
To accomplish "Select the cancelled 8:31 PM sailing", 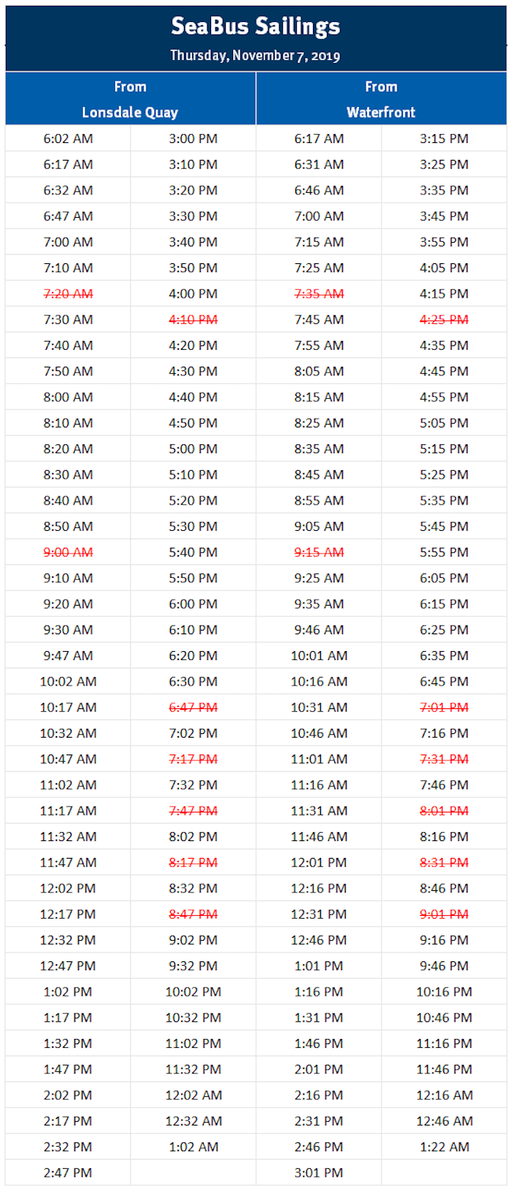I will (x=444, y=862).
